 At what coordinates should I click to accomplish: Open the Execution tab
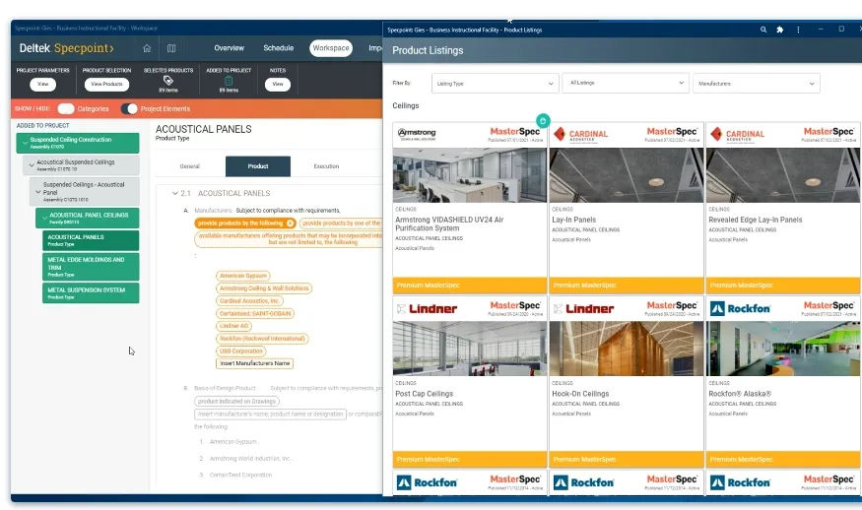(x=326, y=166)
